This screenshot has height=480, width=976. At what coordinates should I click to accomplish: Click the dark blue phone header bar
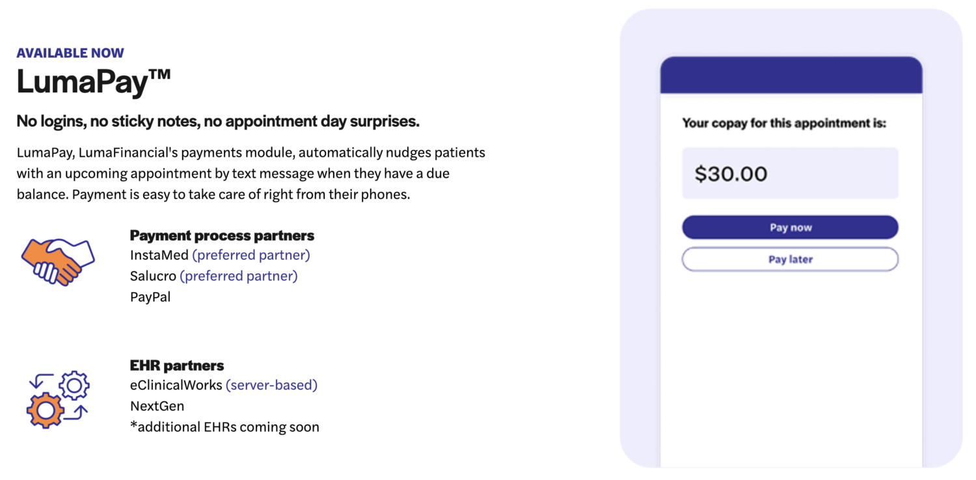(791, 75)
